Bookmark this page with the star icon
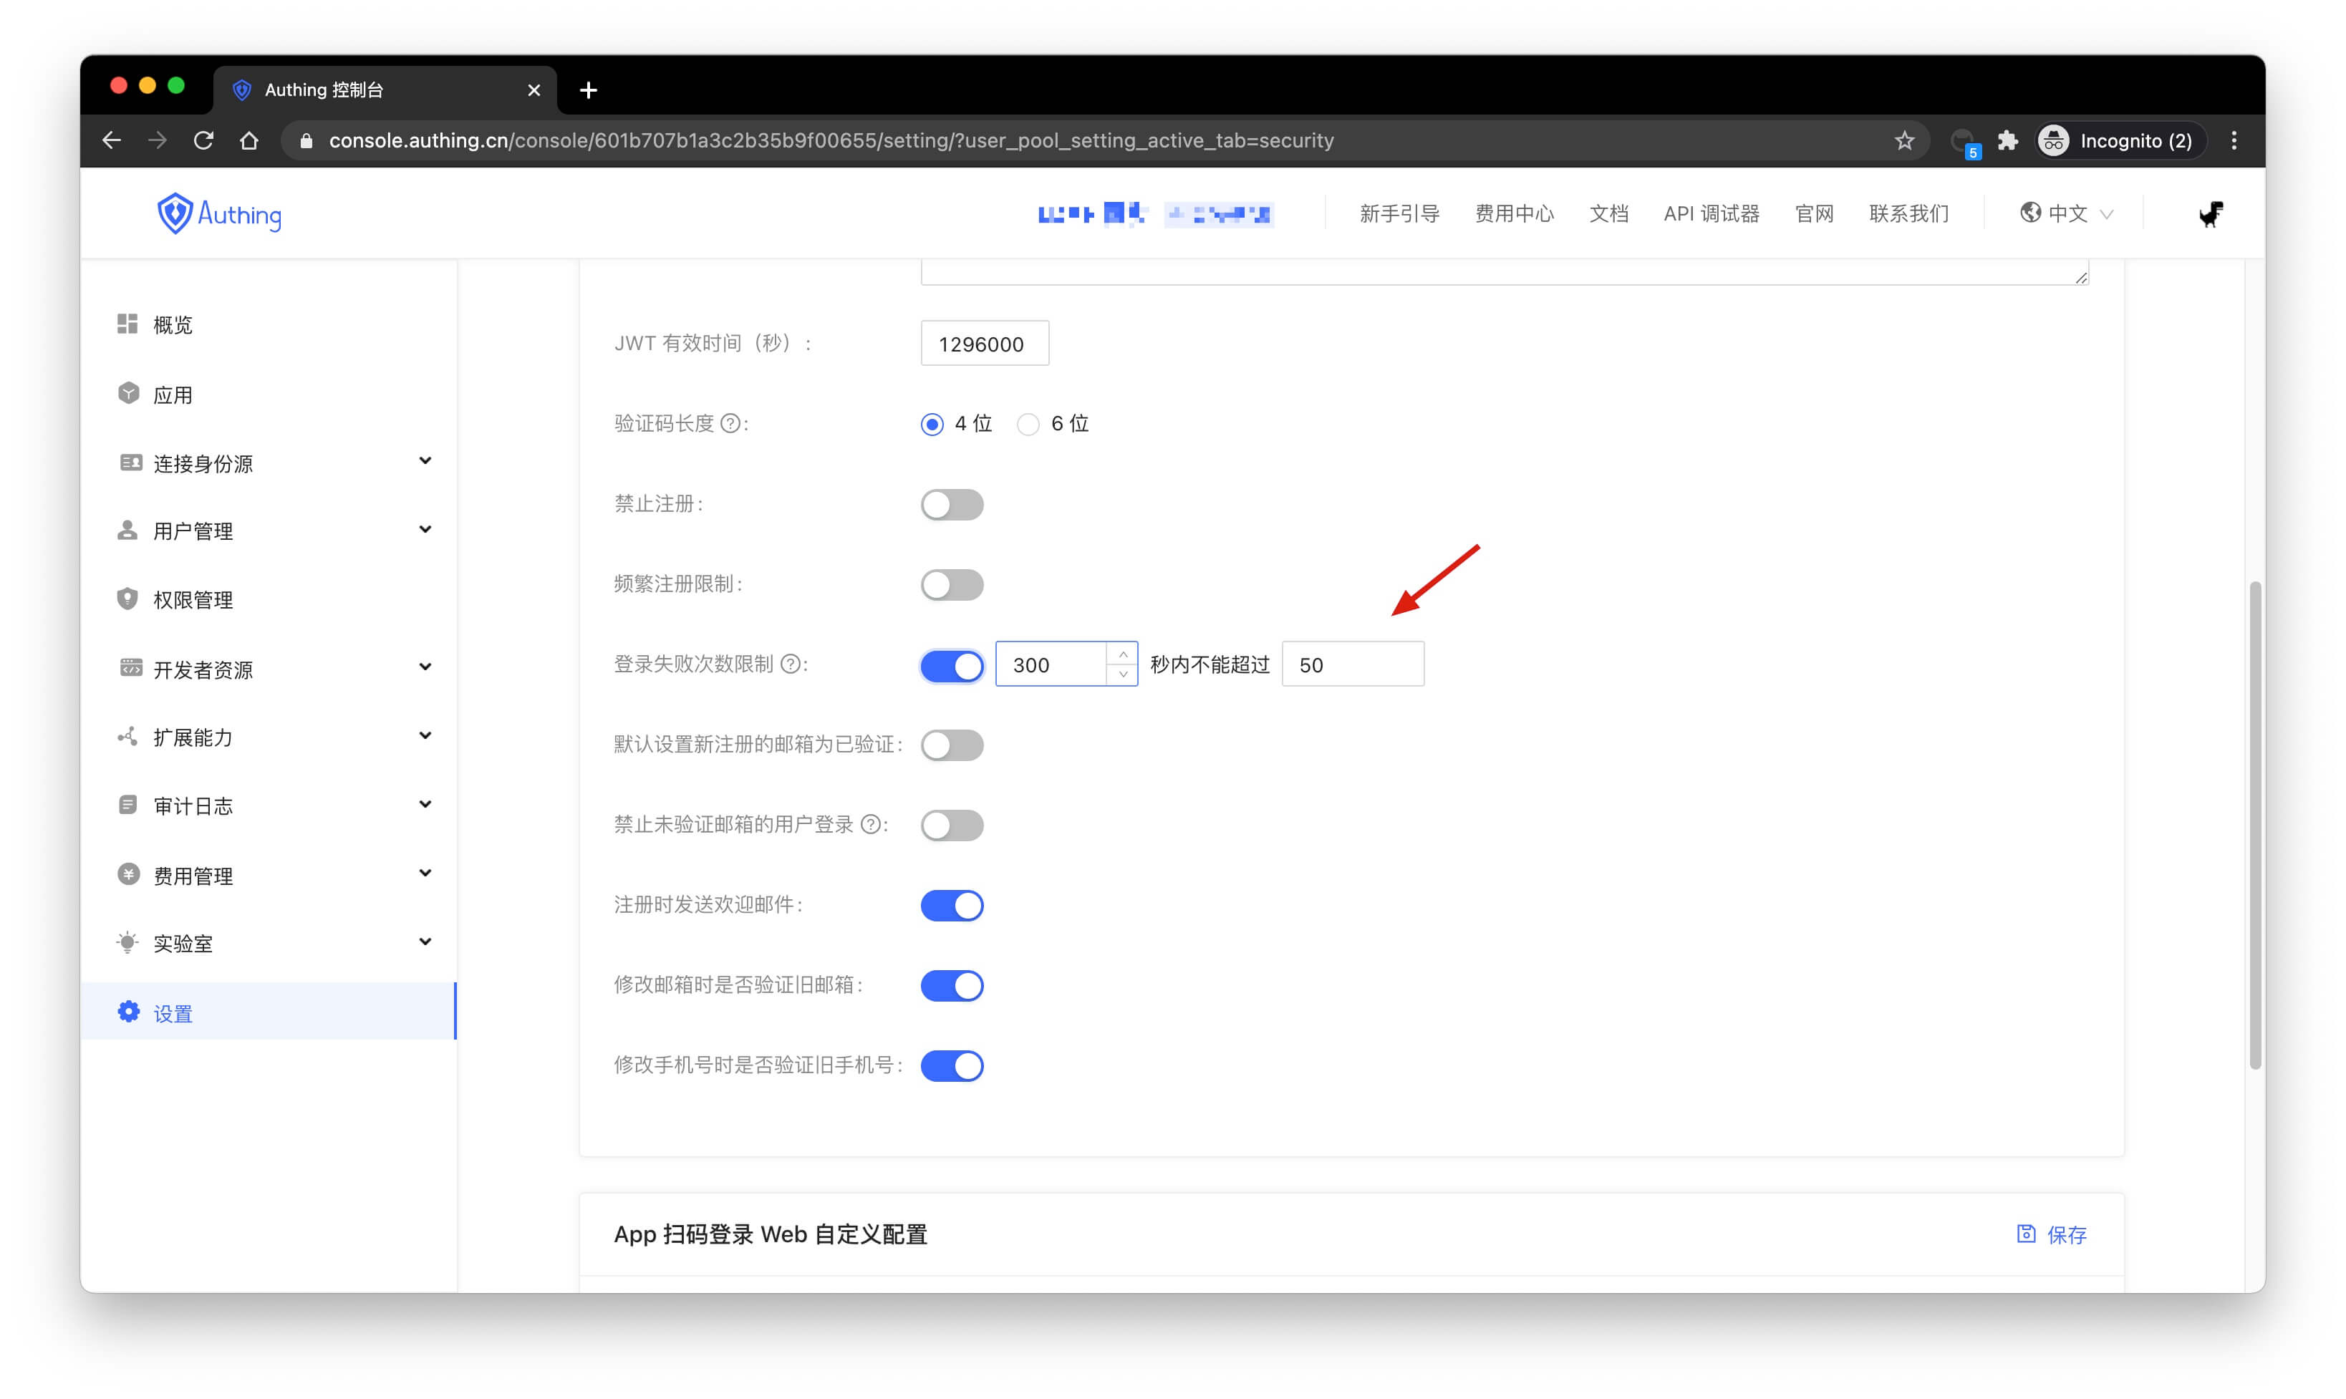 click(x=1903, y=140)
